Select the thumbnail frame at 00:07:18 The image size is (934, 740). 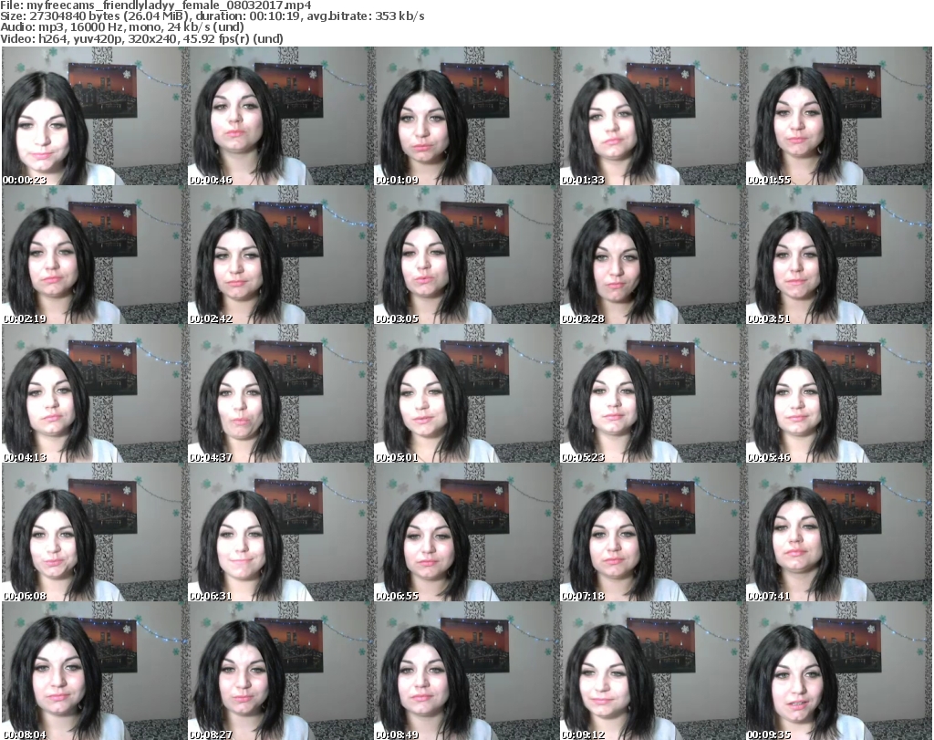(653, 532)
